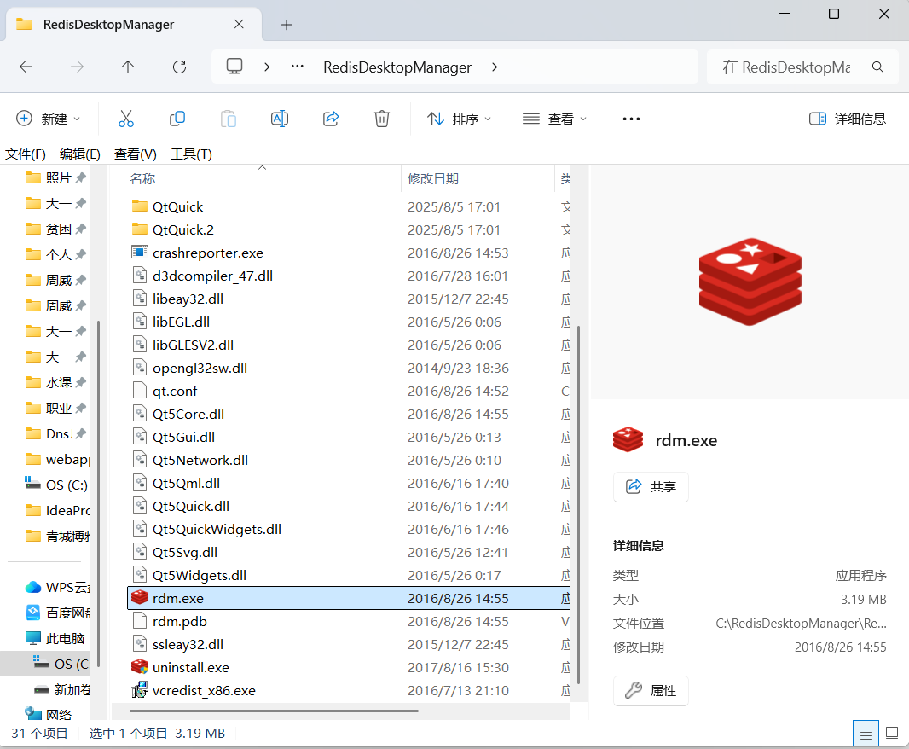Viewport: 909px width, 749px height.
Task: Click the 属性 properties button
Action: (x=651, y=690)
